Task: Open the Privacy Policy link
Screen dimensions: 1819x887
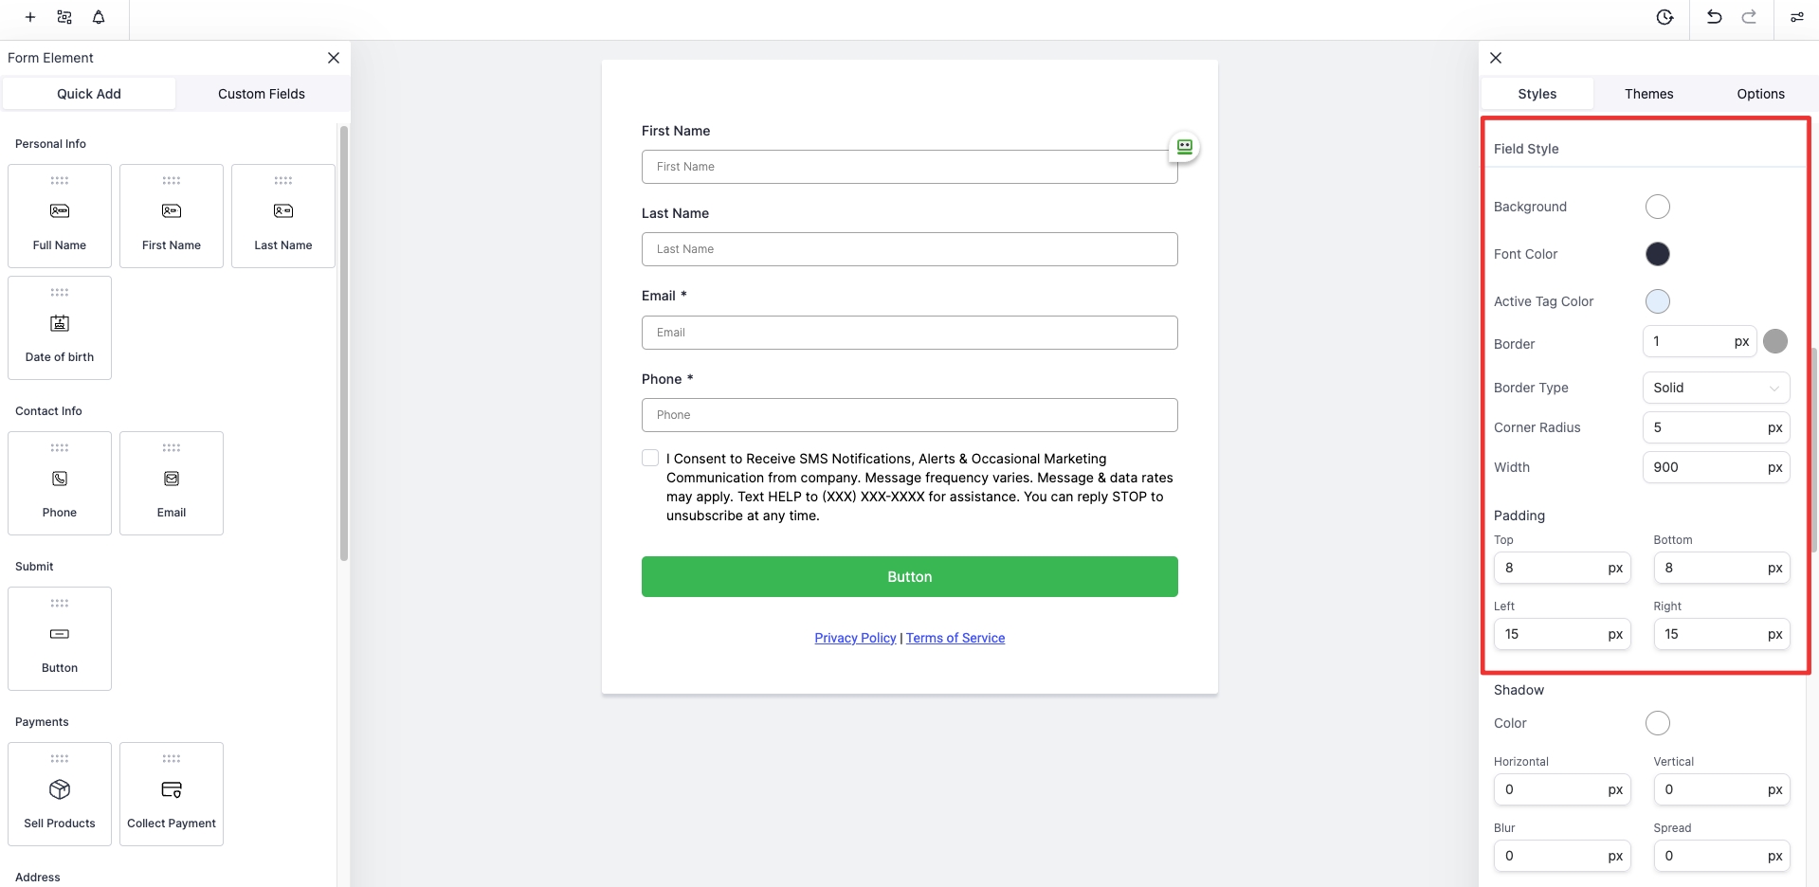Action: pyautogui.click(x=855, y=638)
